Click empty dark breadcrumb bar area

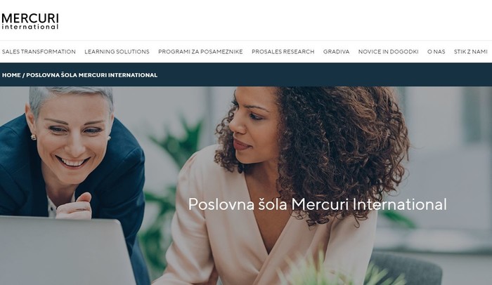click(x=323, y=75)
